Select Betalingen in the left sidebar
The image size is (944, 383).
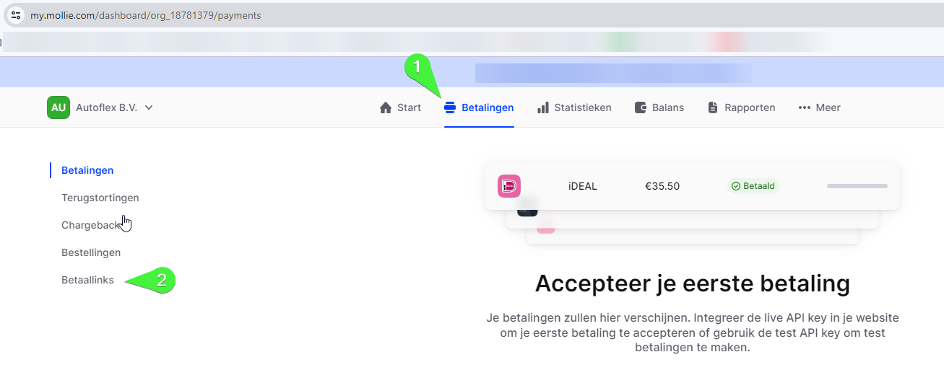(87, 170)
